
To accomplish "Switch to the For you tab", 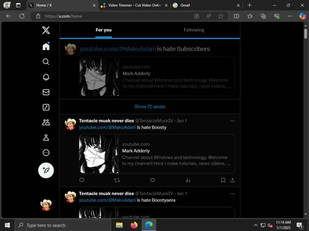I will pos(104,30).
